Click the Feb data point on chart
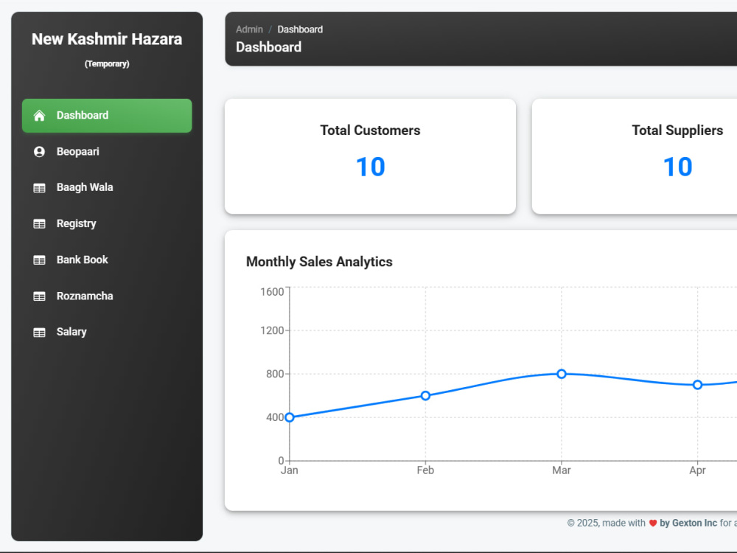Image resolution: width=737 pixels, height=553 pixels. point(425,395)
